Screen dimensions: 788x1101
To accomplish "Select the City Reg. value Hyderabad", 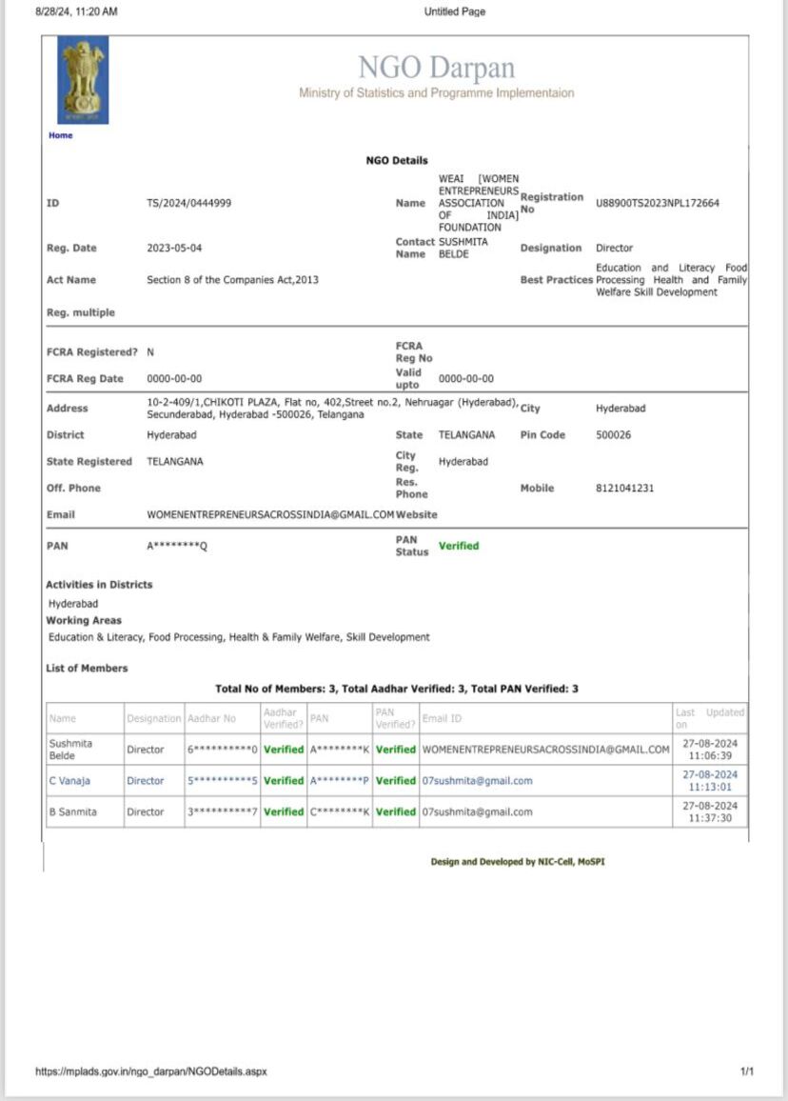I will [463, 461].
